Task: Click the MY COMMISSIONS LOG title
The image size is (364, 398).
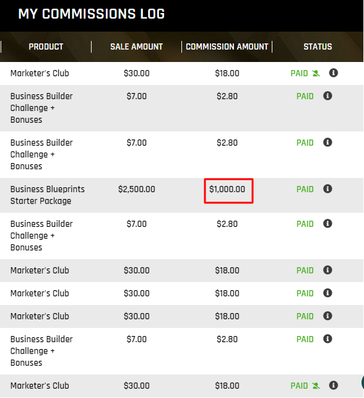Action: (92, 14)
